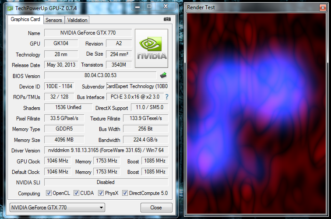Click the Pixel Fillrate field 33.5 GPixel/s
This screenshot has width=331, height=219.
point(64,118)
